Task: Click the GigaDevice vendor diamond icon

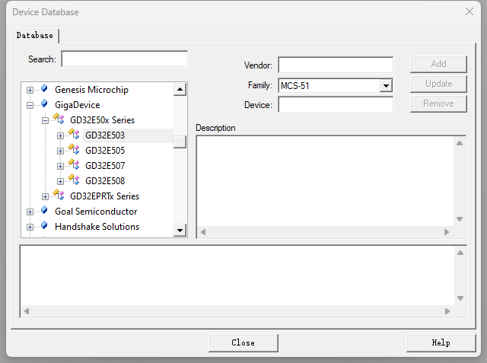Action: pyautogui.click(x=44, y=103)
